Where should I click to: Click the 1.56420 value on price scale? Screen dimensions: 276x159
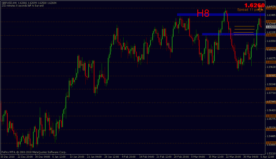click(x=271, y=110)
